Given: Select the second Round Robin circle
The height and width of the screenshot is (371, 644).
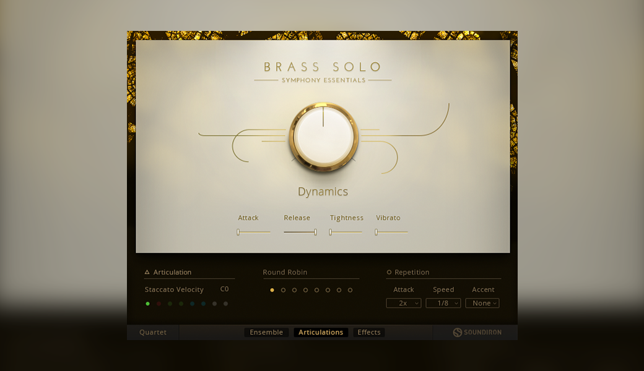Looking at the screenshot, I should pyautogui.click(x=283, y=290).
